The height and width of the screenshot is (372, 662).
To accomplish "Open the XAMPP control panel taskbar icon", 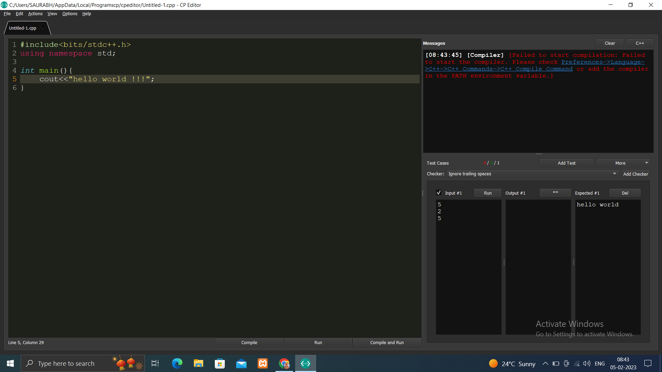I will [x=262, y=363].
